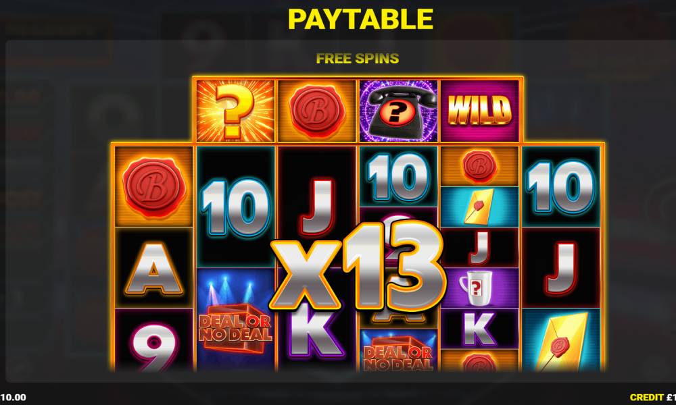
Task: Click the FREE SPINS section title
Action: pos(358,59)
